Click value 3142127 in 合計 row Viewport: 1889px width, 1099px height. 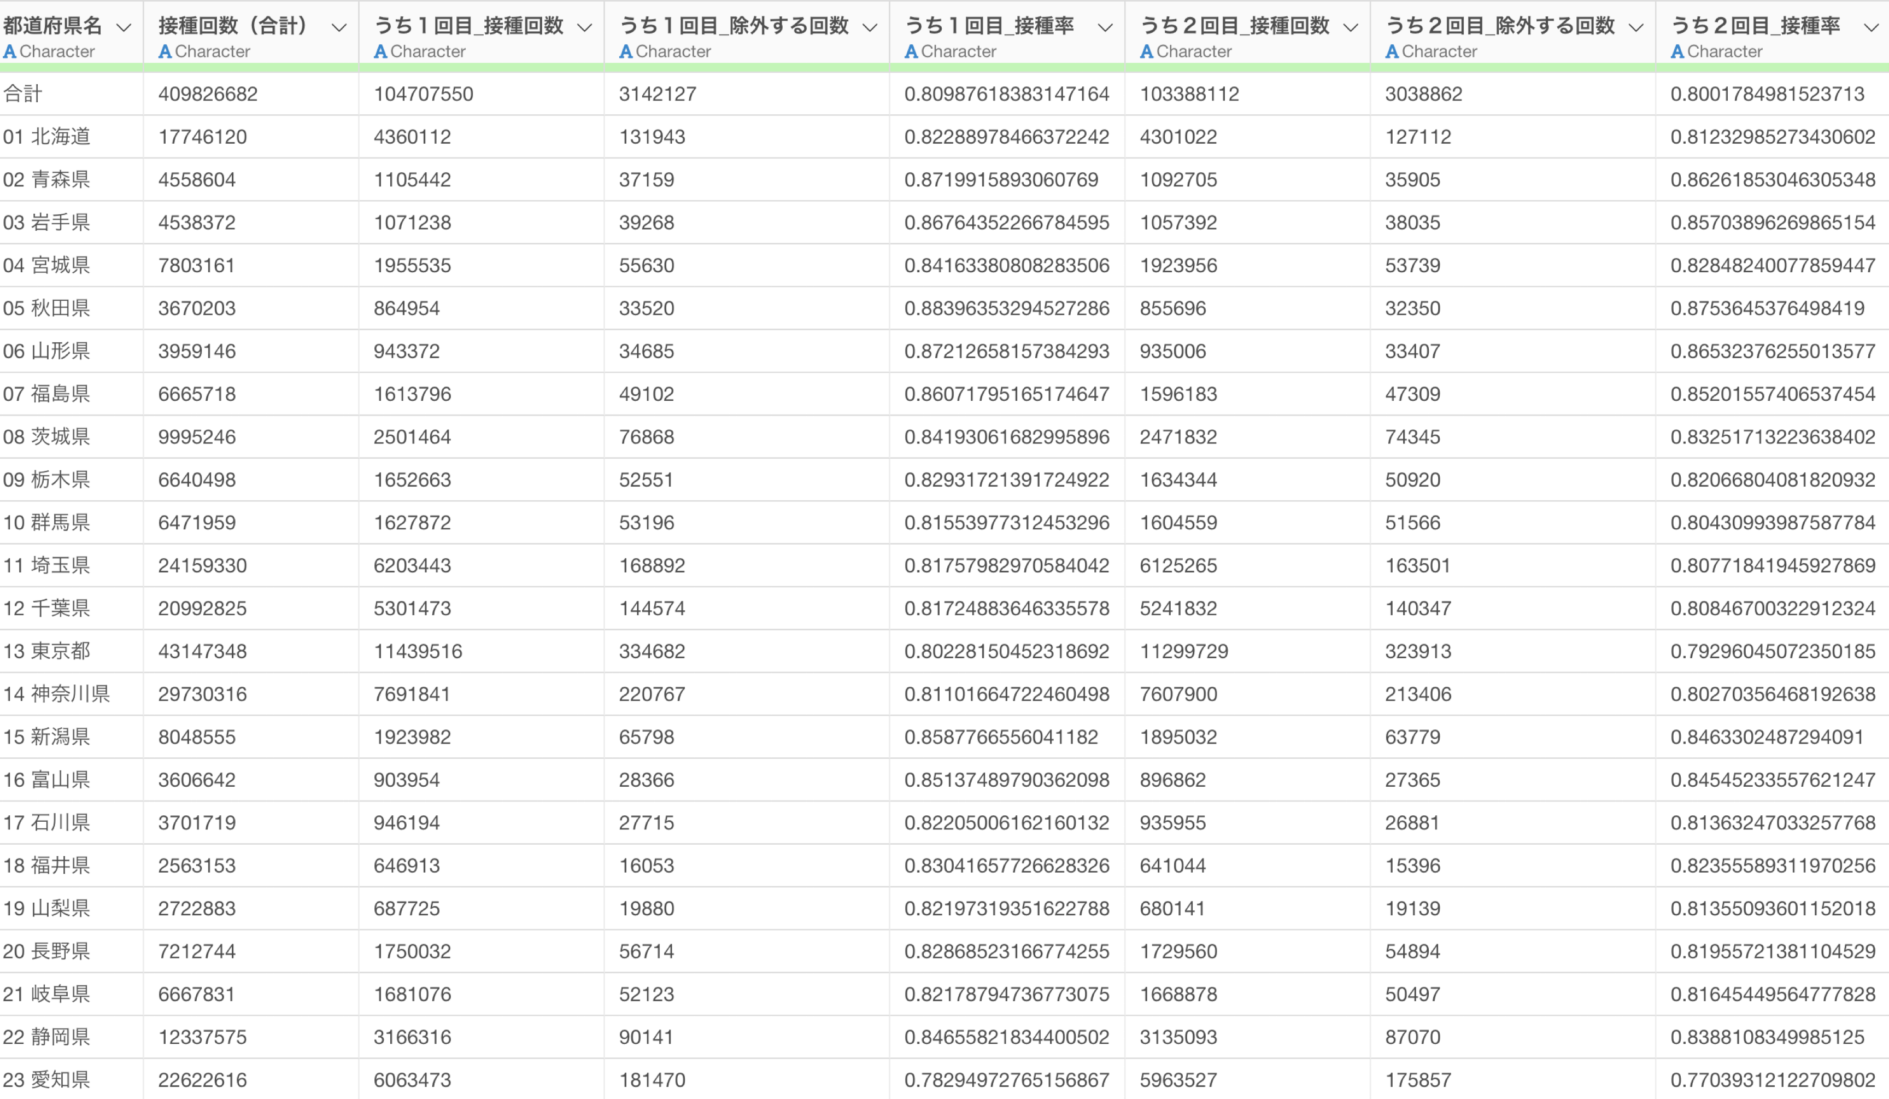[658, 95]
